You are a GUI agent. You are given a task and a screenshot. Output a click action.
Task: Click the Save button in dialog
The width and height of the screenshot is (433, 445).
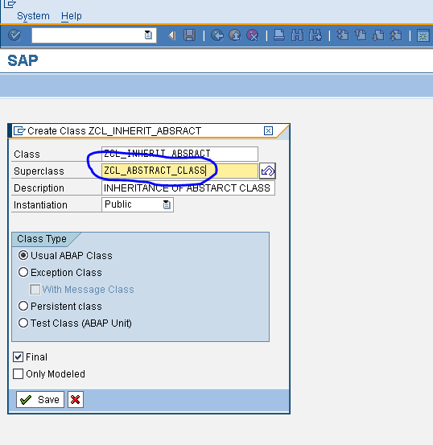click(40, 400)
